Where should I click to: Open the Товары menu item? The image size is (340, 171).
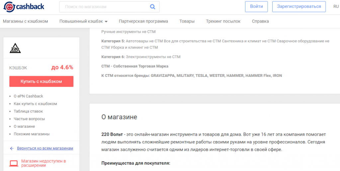tap(187, 21)
